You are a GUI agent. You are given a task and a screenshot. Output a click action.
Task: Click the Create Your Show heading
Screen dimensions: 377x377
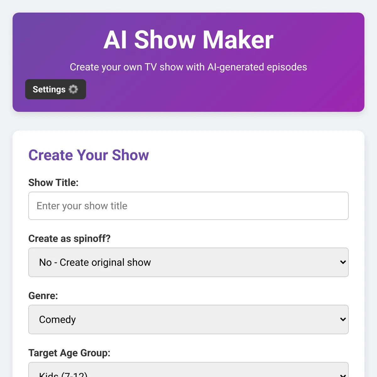[89, 155]
